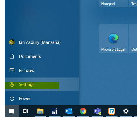Open the Microsoft Edge tile
Image resolution: width=137 pixels, height=117 pixels.
[113, 38]
